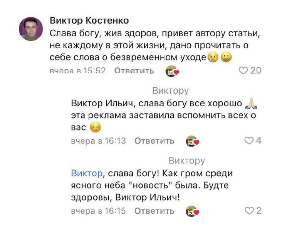Toggle the heart on the 2-like reply
The height and width of the screenshot is (231, 287).
249,211
